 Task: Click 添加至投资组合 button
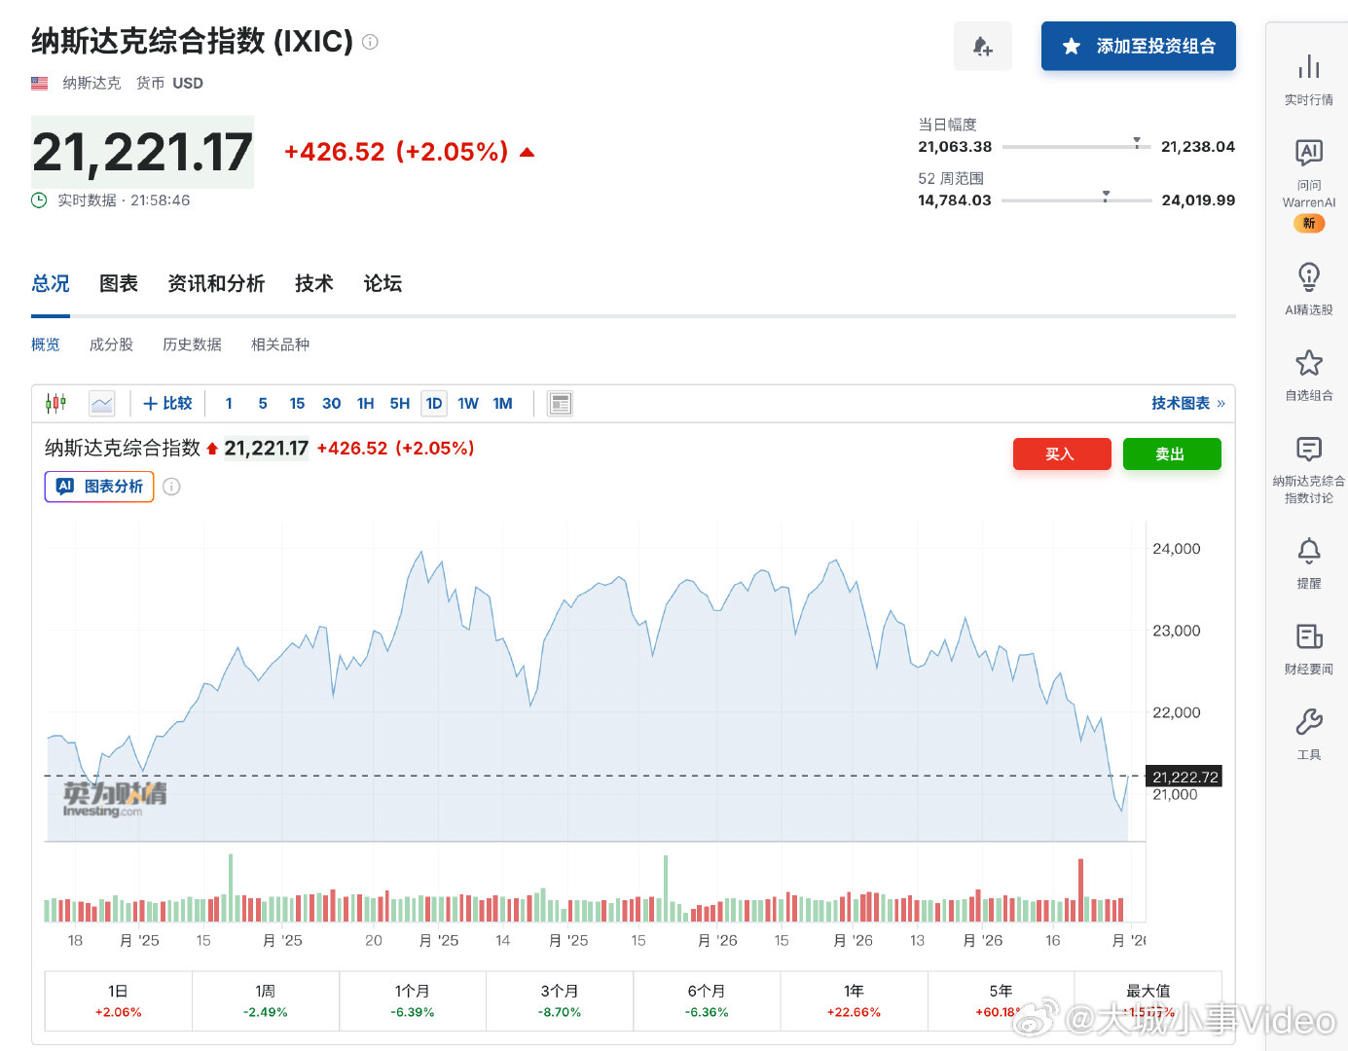tap(1138, 46)
